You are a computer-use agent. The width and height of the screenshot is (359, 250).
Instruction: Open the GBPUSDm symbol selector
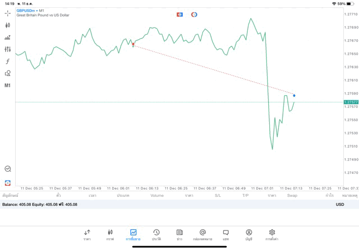[26, 10]
